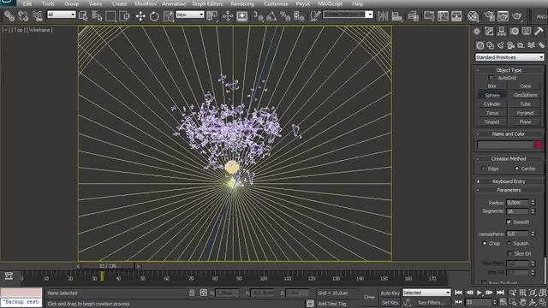This screenshot has height=308, width=548.
Task: Open the named selection sets dropdown
Action: tap(348, 15)
